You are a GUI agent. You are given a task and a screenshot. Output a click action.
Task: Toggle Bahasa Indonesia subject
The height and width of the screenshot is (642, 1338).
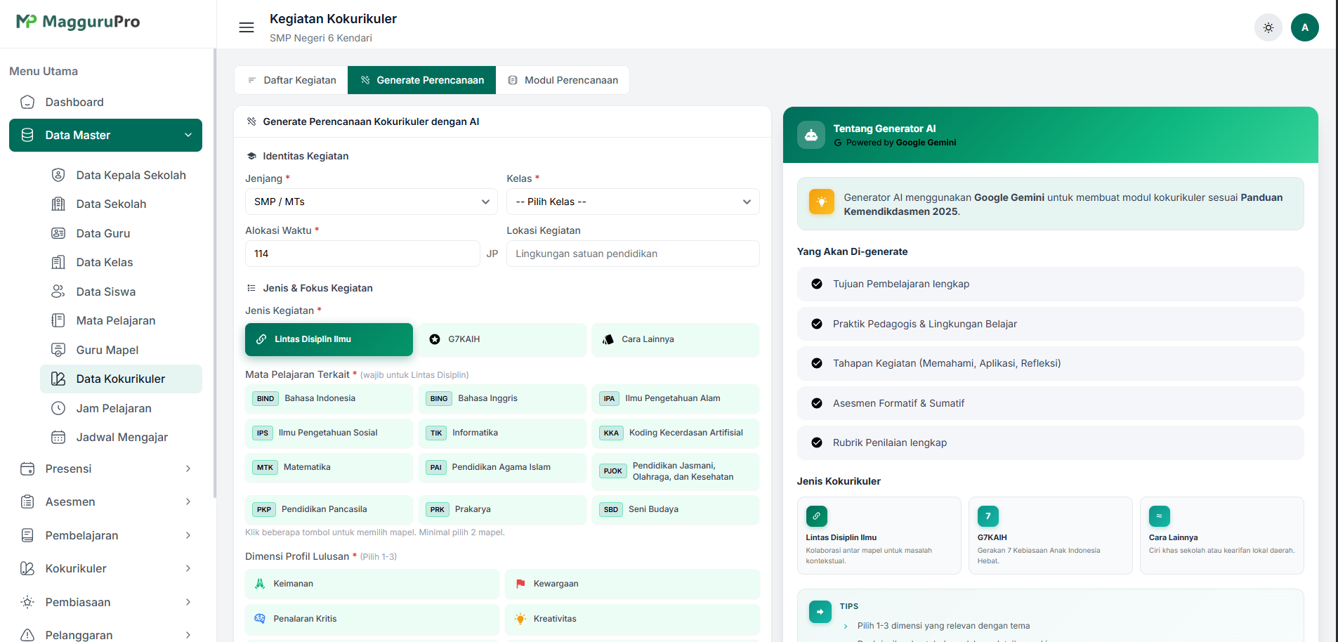pyautogui.click(x=329, y=398)
